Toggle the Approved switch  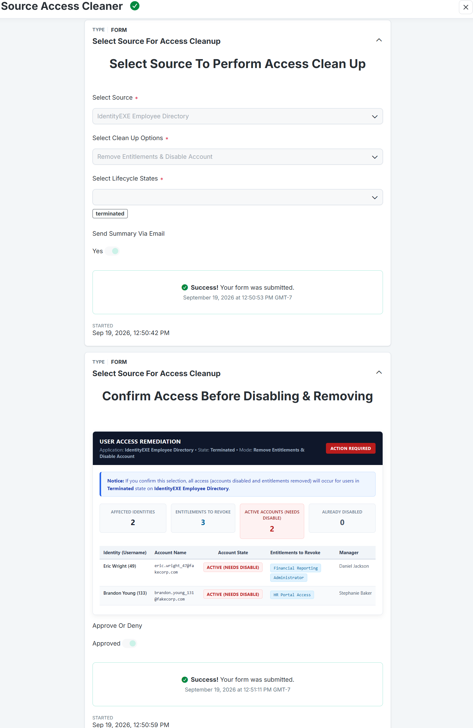130,643
